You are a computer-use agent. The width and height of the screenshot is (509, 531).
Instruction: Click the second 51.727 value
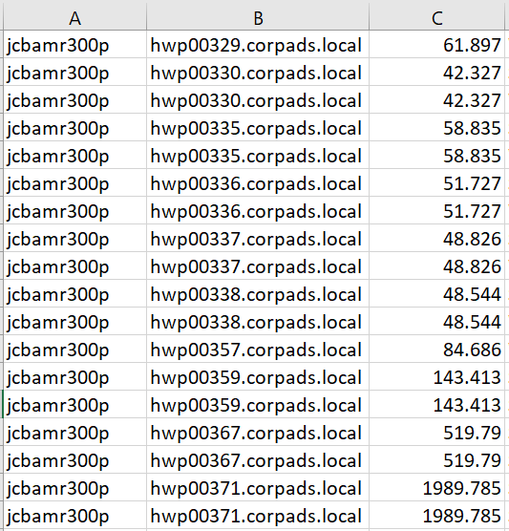coord(436,211)
